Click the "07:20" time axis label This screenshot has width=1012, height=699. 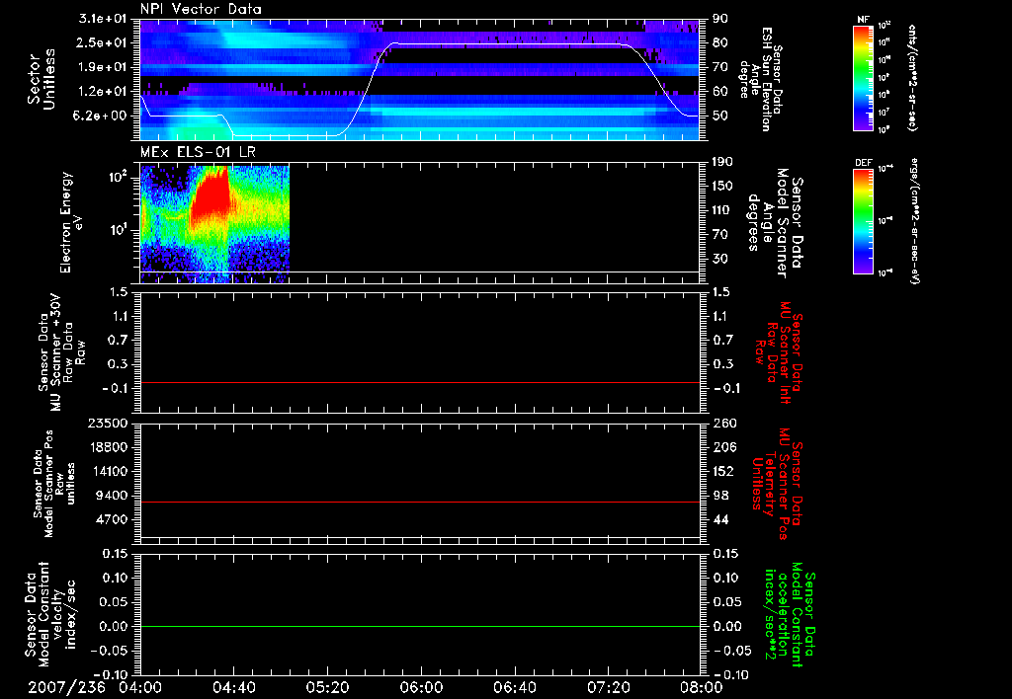[x=609, y=687]
